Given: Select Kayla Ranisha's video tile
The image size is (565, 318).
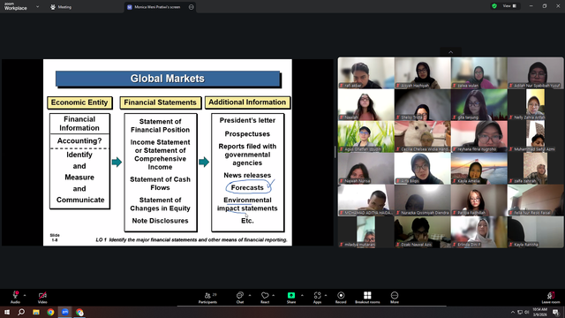Looking at the screenshot, I should click(x=536, y=232).
